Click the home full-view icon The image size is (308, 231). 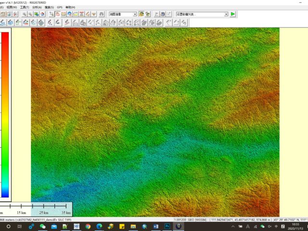point(43,14)
